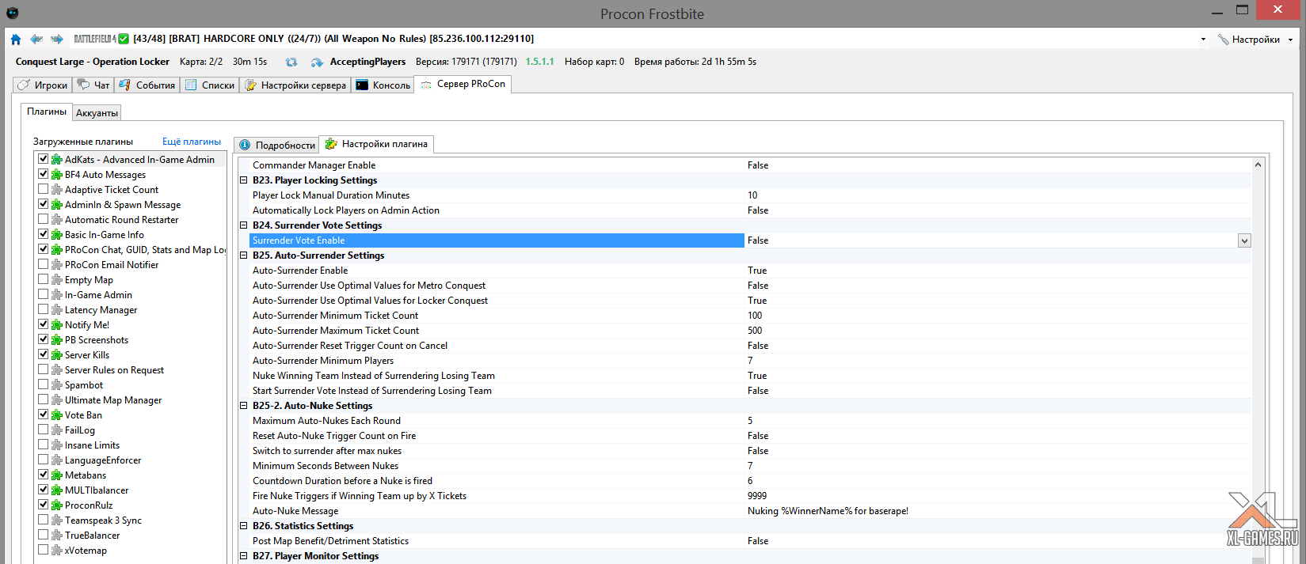This screenshot has width=1306, height=564.
Task: Follow the Ещё плагины link
Action: [192, 142]
